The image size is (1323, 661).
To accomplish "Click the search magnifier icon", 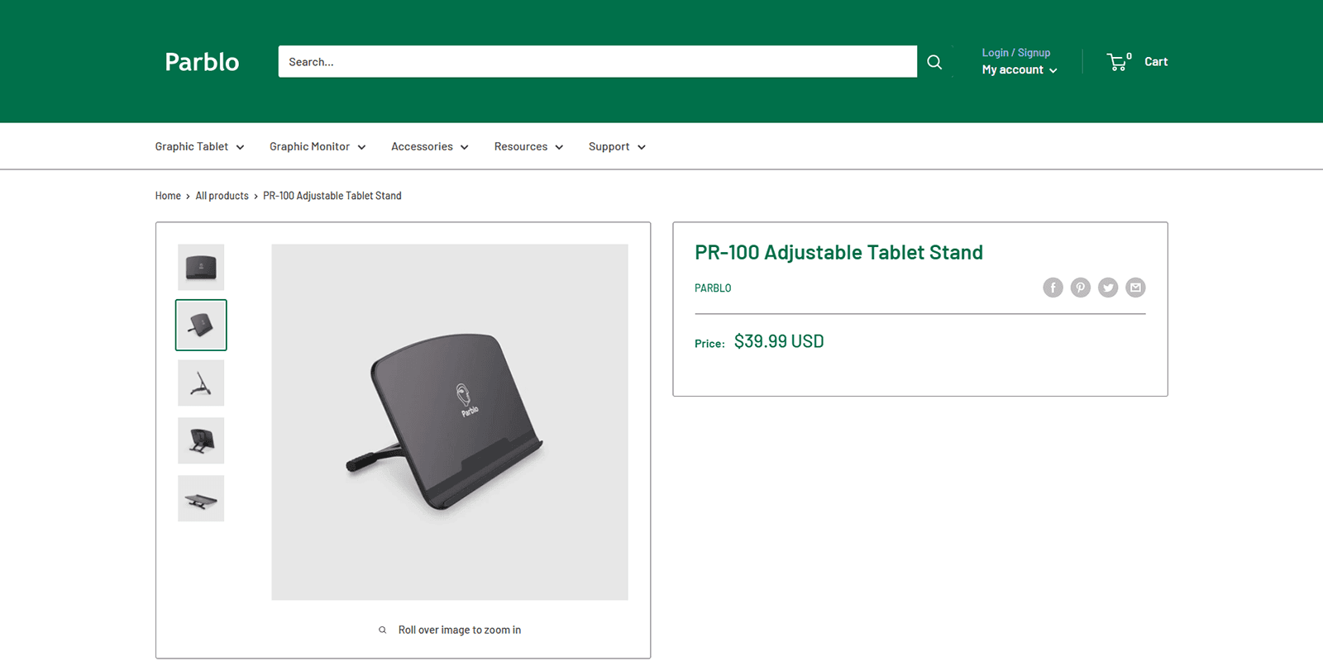I will pyautogui.click(x=934, y=62).
